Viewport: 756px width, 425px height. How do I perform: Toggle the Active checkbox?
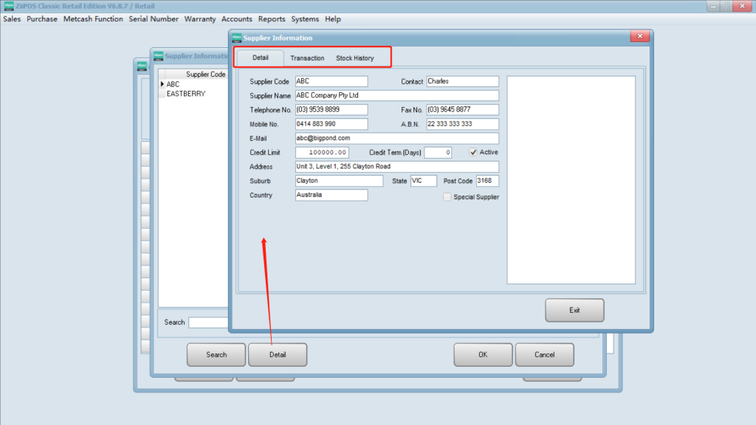tap(474, 152)
